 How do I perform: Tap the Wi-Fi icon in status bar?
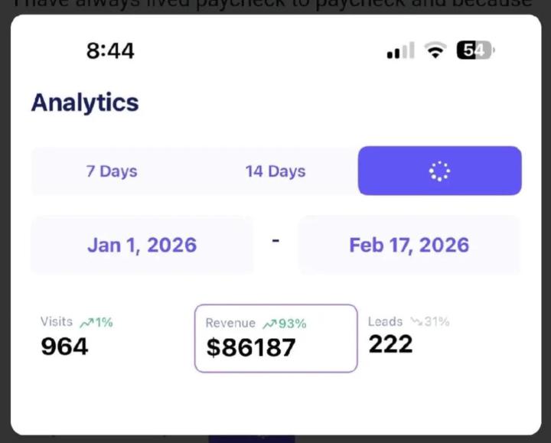[436, 50]
